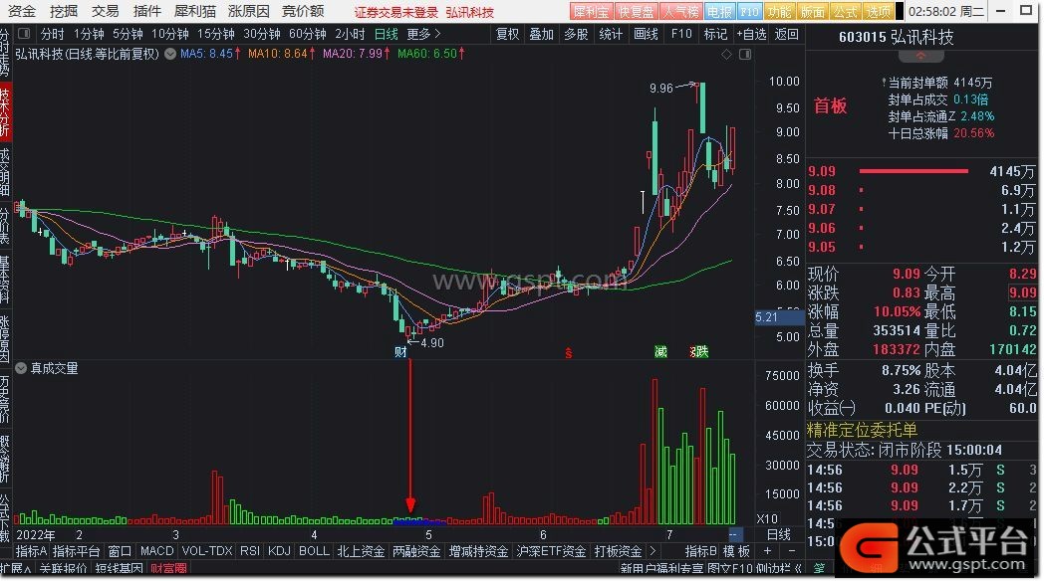
Task: Switch to the 60分钟 chart period
Action: (x=308, y=33)
